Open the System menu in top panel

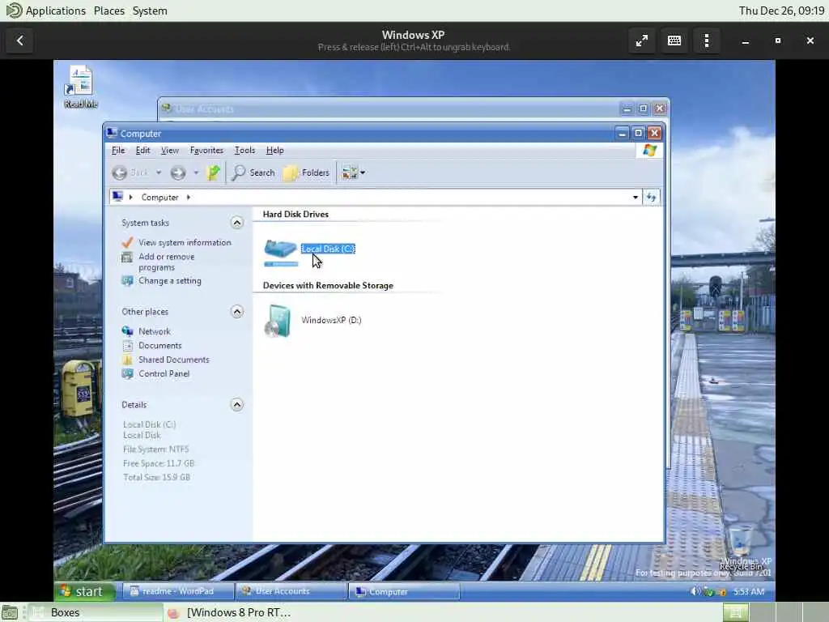pyautogui.click(x=150, y=11)
